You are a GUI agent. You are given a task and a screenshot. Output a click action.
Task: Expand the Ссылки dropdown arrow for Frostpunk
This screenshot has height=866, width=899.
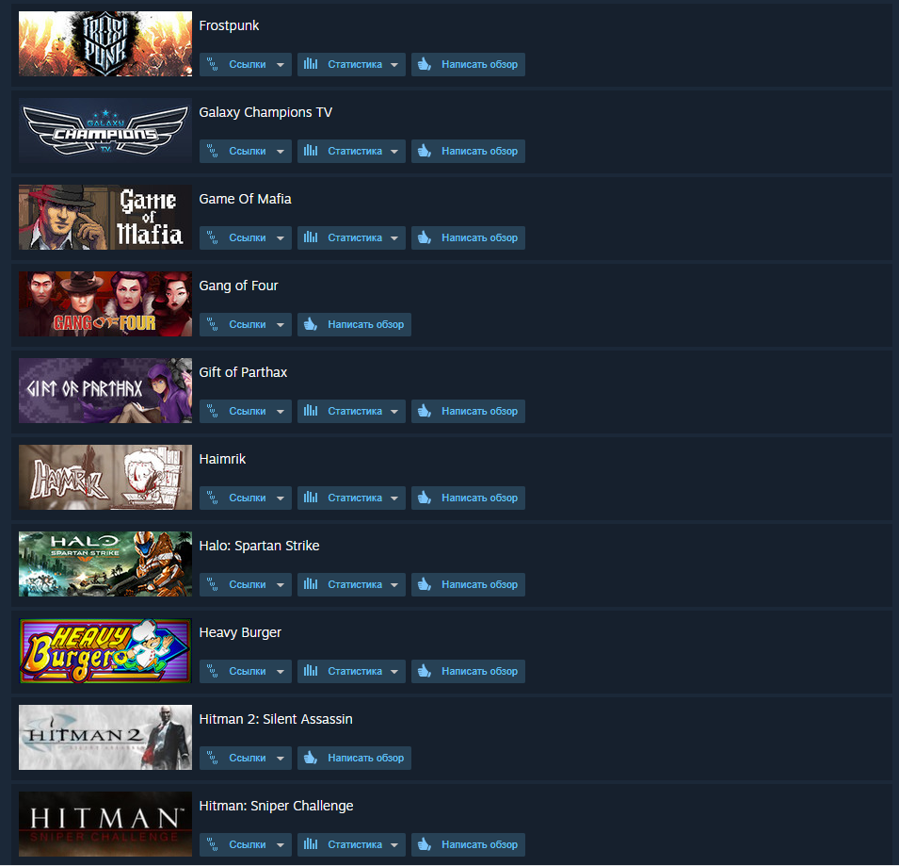coord(281,65)
